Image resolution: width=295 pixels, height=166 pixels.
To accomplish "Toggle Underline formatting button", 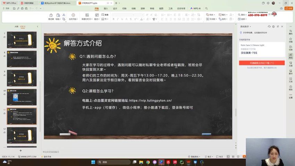I will tap(122, 19).
